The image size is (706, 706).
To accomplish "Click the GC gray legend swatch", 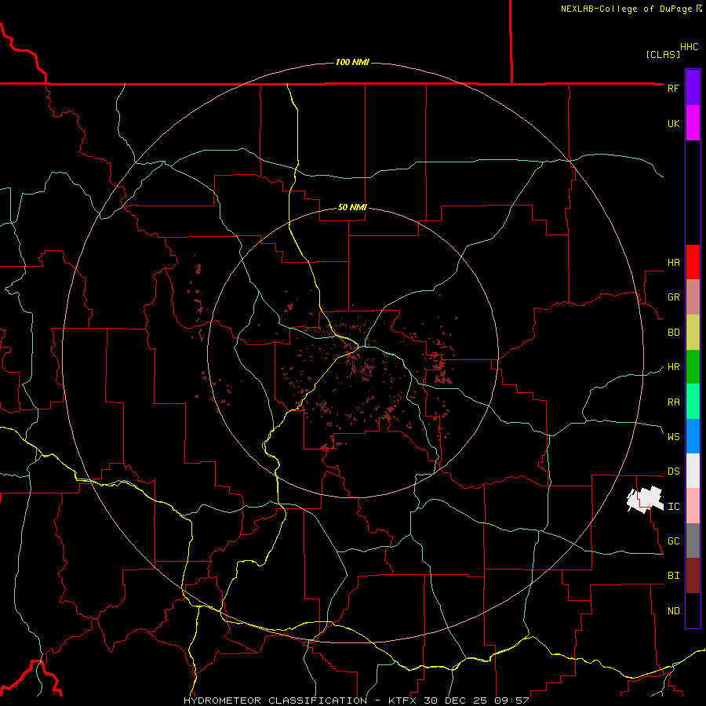I will pos(693,540).
